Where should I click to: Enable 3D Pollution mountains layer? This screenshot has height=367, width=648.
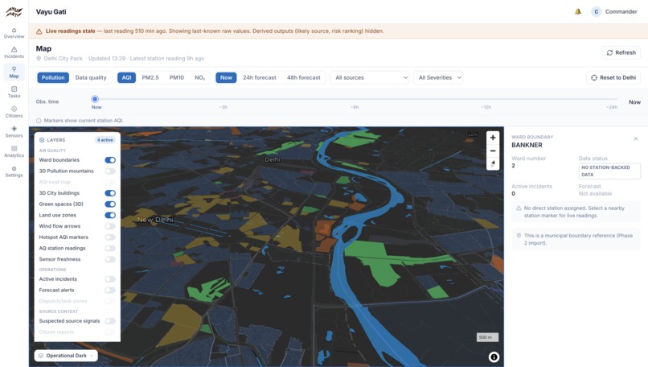pos(110,171)
